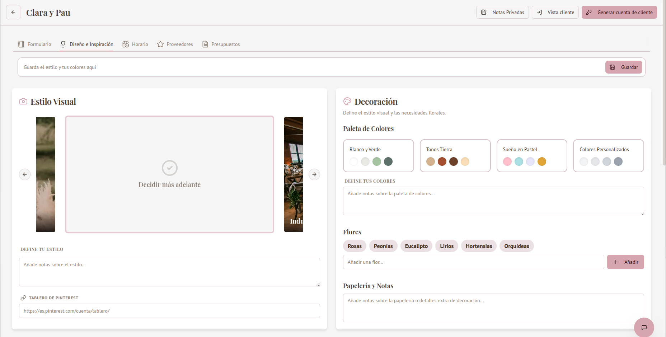Screen dimensions: 666x337
Task: Open the Proveedores tab
Action: pos(175,44)
